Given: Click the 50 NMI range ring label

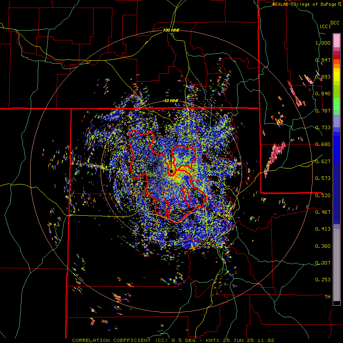Looking at the screenshot, I should 171,101.
